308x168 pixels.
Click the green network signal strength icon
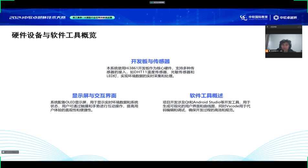tap(151, 2)
